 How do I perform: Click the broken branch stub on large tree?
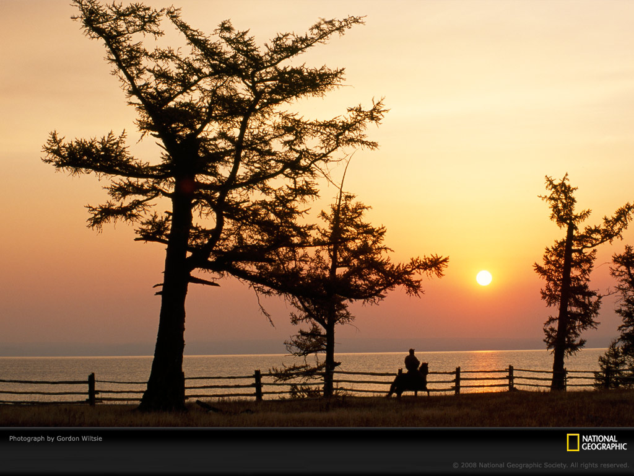pos(204,281)
